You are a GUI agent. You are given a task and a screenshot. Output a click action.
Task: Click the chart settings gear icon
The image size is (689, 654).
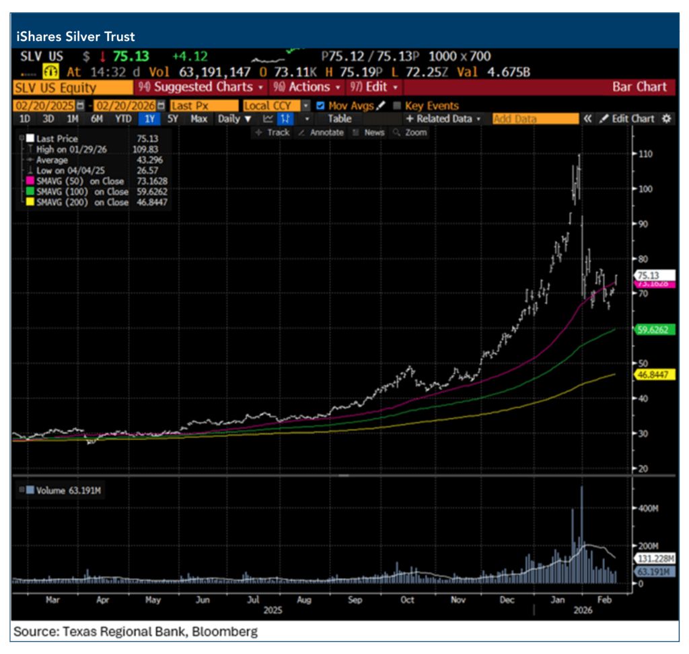(x=666, y=118)
